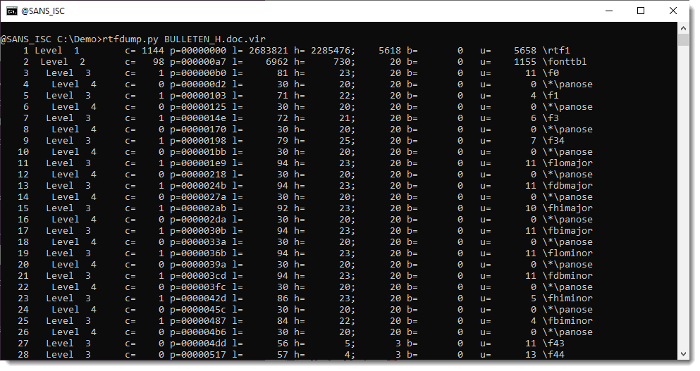Viewport: 700px width, 371px height.
Task: Click the u= value 5658
Action: (525, 51)
